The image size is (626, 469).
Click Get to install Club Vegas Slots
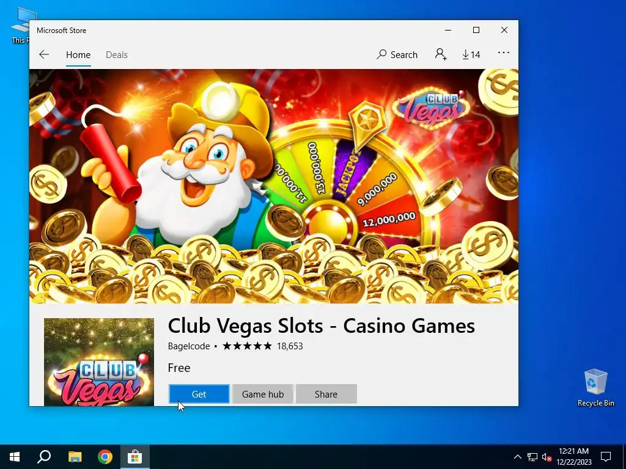click(199, 394)
